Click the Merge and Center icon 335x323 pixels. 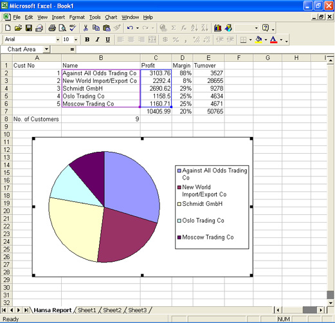[x=152, y=39]
